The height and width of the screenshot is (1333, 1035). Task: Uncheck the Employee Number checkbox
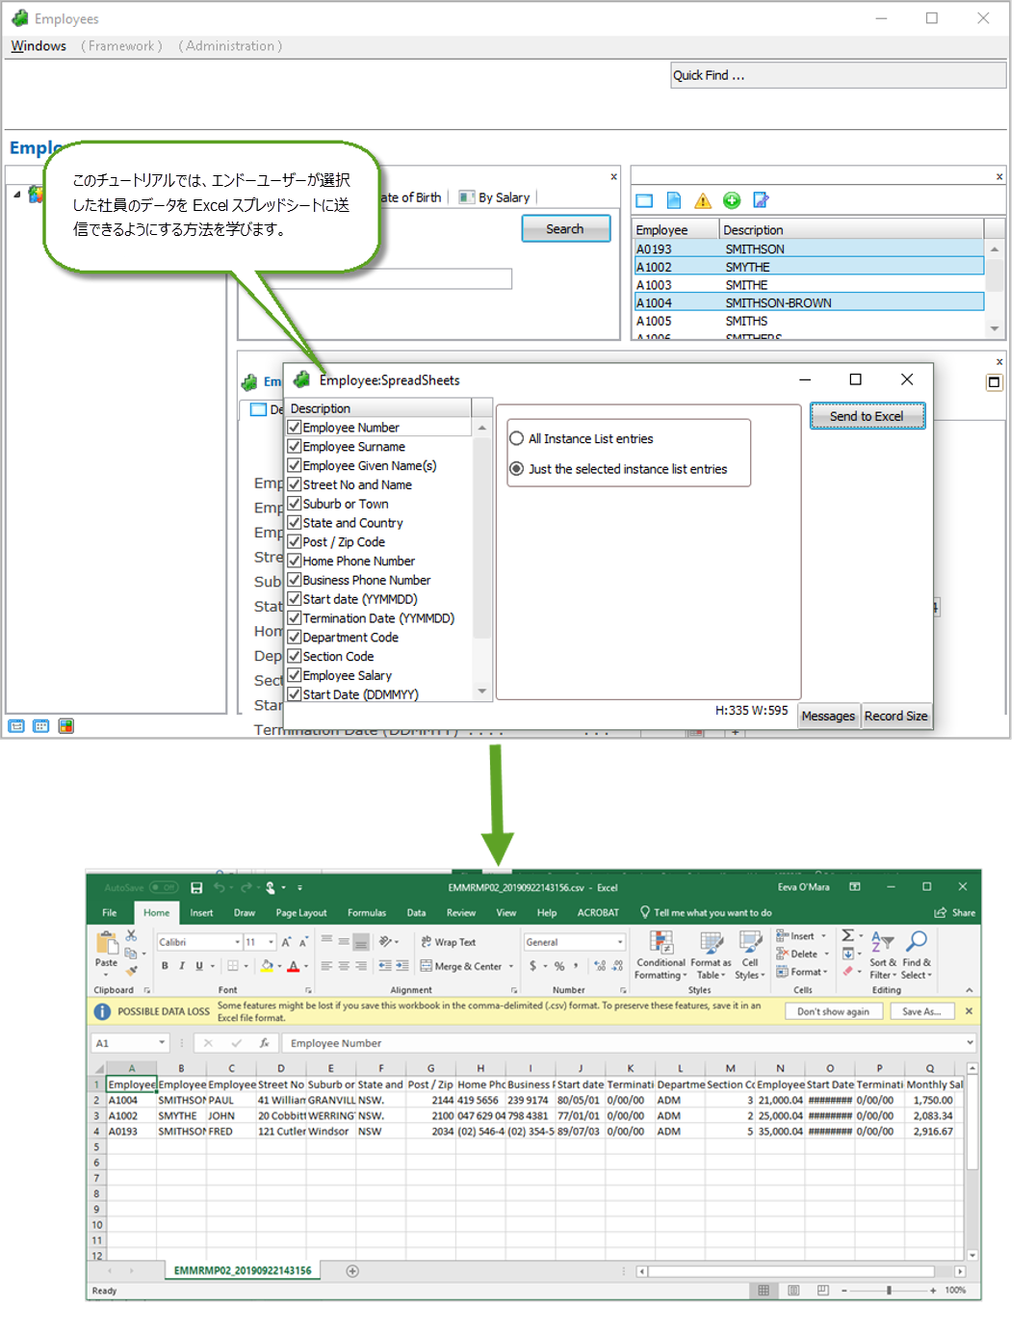coord(295,427)
